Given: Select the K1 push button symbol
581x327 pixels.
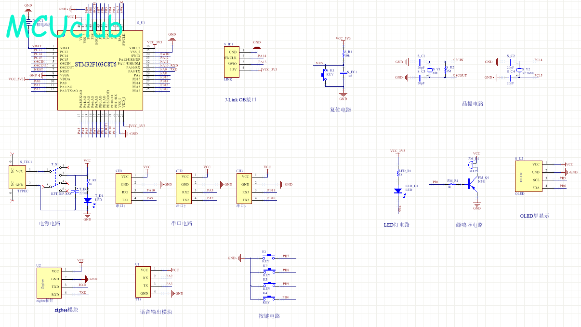Looking at the screenshot, I should click(x=269, y=257).
